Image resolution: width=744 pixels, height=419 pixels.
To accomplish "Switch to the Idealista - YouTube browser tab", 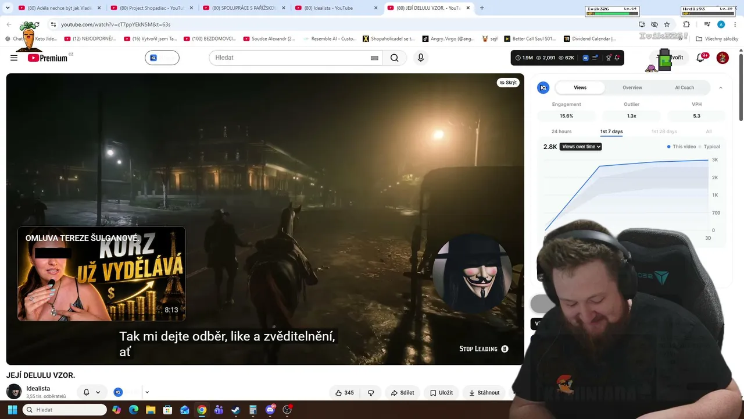I will (x=336, y=8).
